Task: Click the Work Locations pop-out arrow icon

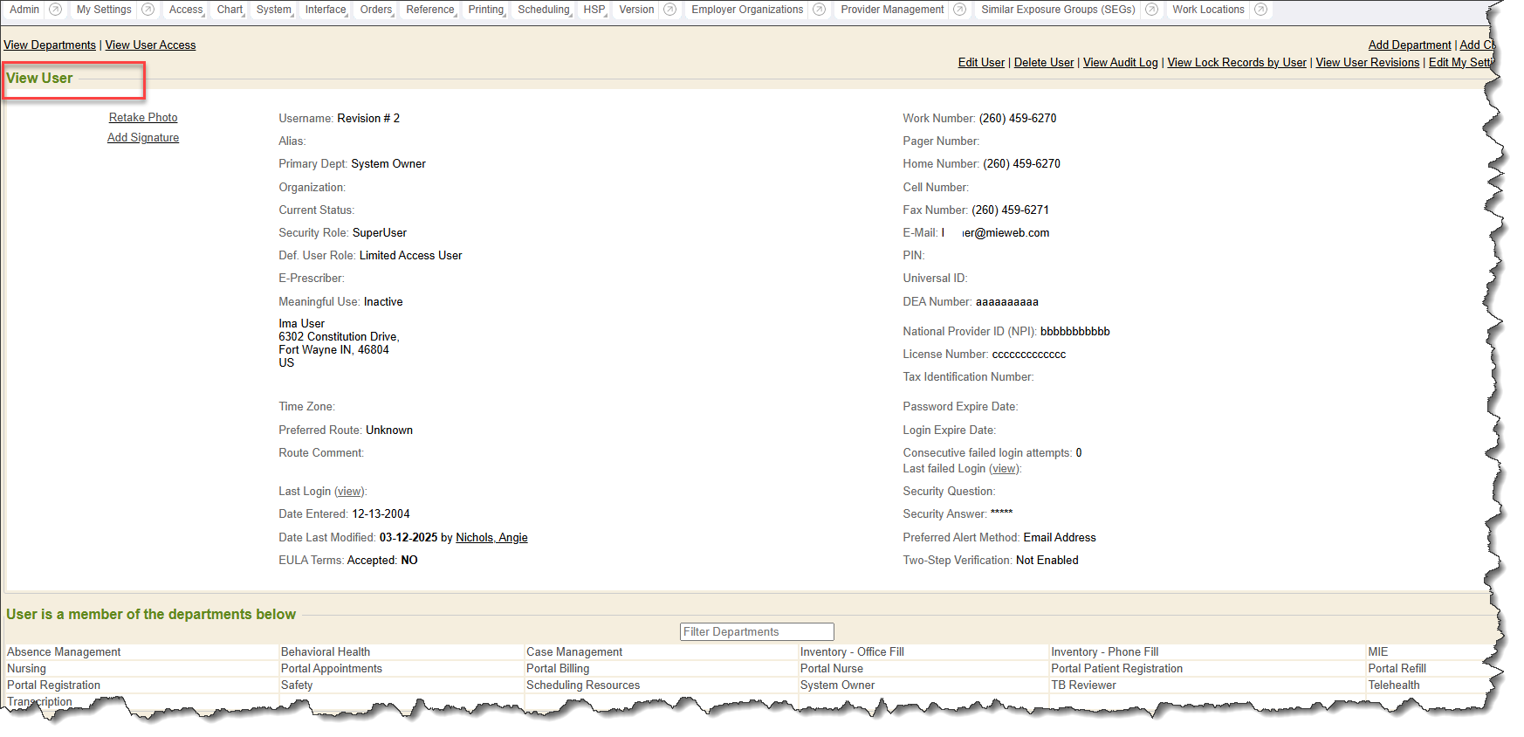Action: click(x=1260, y=10)
